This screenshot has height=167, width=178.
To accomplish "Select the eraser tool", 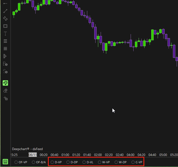I will coord(5,90).
